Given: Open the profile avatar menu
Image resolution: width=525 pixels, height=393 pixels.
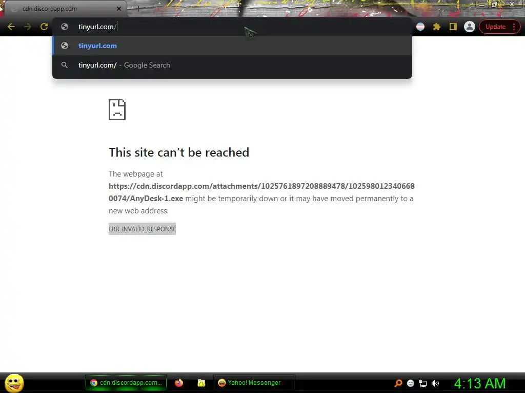Looking at the screenshot, I should click(470, 27).
